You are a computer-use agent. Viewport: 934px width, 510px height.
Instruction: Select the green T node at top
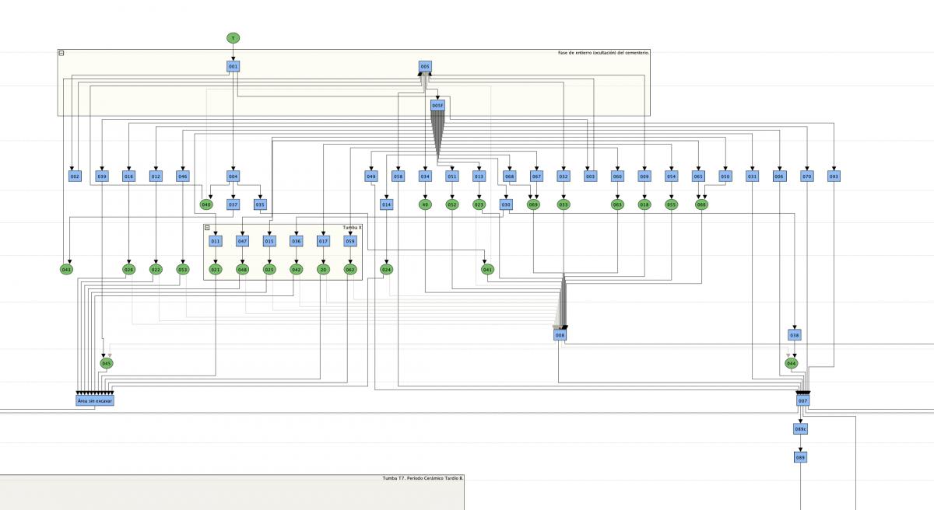pyautogui.click(x=233, y=38)
